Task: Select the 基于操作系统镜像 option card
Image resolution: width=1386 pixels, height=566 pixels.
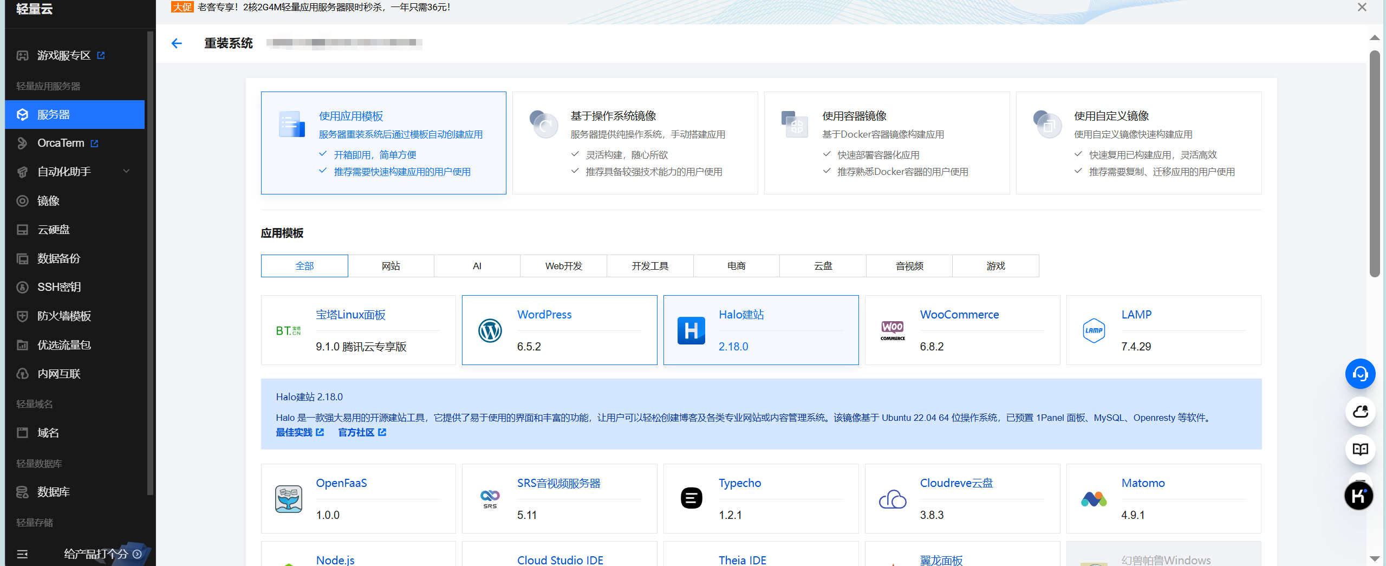Action: pyautogui.click(x=635, y=143)
